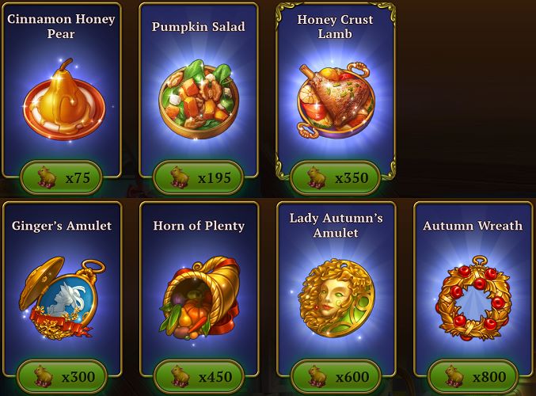536x396 pixels.
Task: Click the Pumpkin Salad title label
Action: [199, 27]
